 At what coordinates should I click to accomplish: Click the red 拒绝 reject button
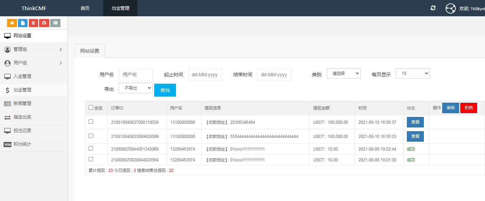tap(468, 108)
